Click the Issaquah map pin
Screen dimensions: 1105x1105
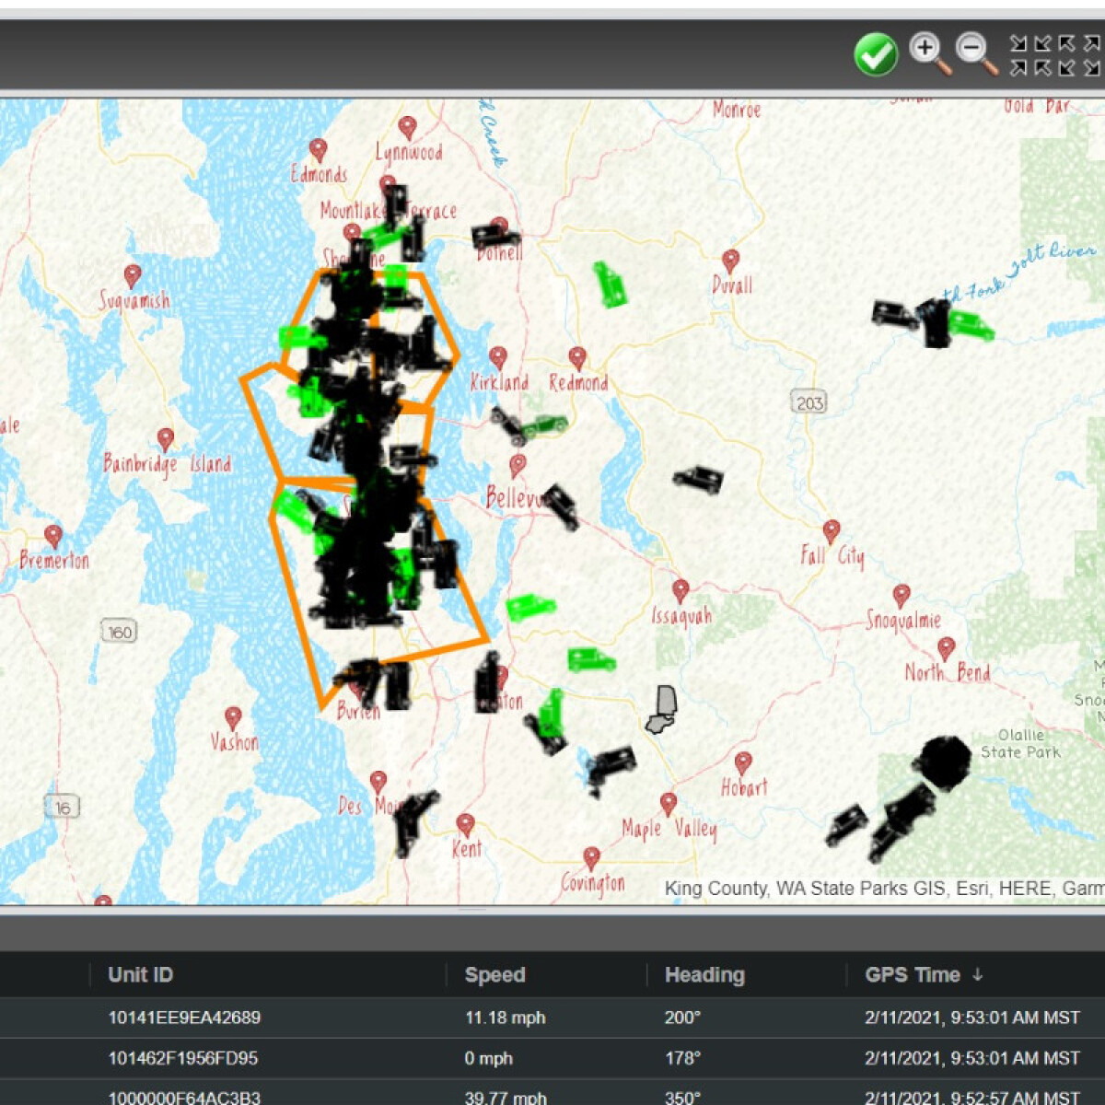[680, 590]
